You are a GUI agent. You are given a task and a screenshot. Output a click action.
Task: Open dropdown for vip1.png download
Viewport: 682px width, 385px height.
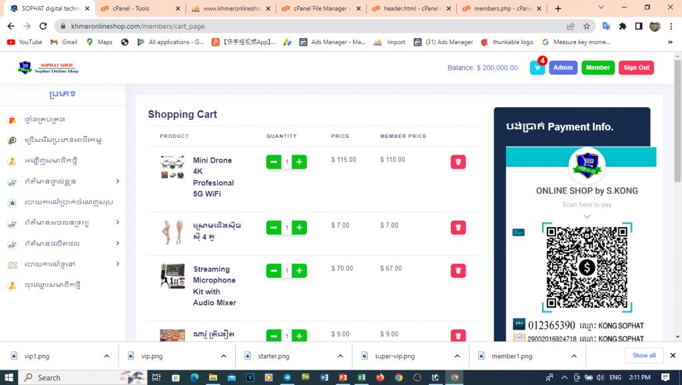(x=107, y=356)
